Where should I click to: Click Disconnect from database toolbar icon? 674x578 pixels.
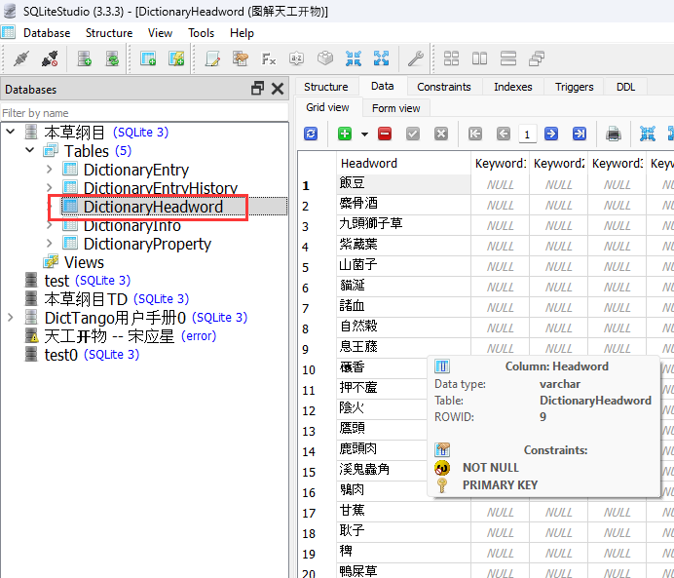click(50, 58)
